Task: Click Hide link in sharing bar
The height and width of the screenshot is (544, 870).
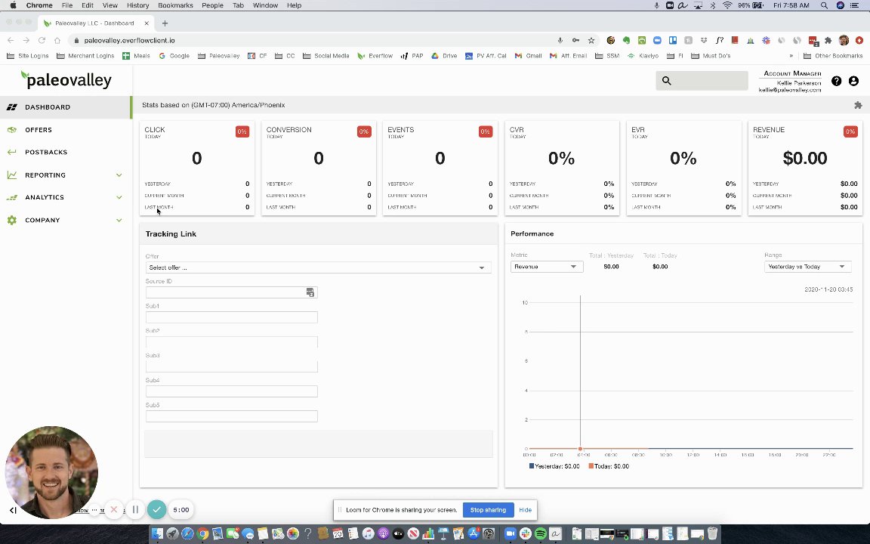Action: click(525, 509)
